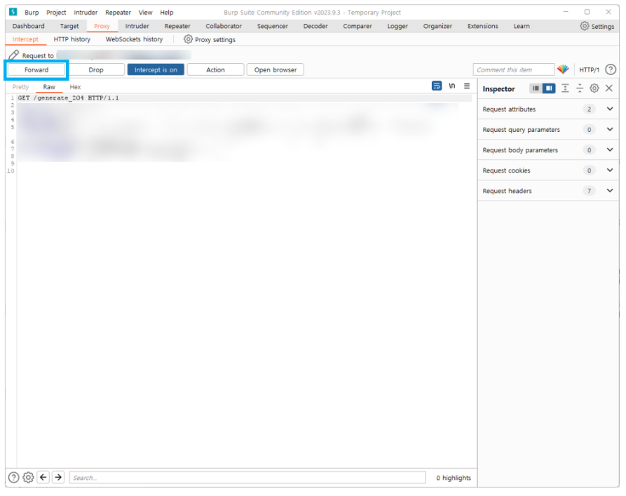Select the Hex view tab
Image resolution: width=626 pixels, height=496 pixels.
[x=75, y=87]
